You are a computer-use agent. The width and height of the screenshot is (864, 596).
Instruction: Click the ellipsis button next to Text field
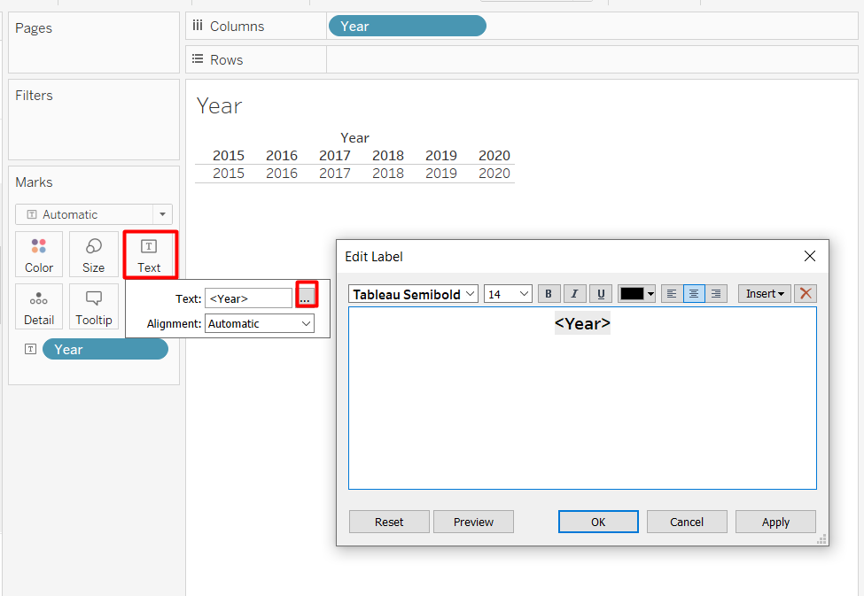point(306,298)
